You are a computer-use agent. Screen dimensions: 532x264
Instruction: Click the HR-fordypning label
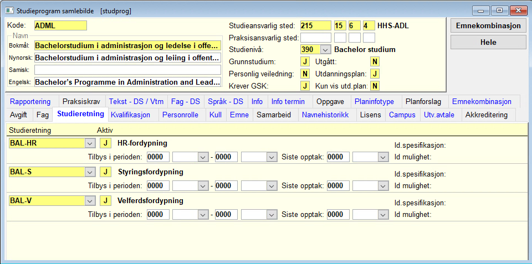tap(142, 143)
